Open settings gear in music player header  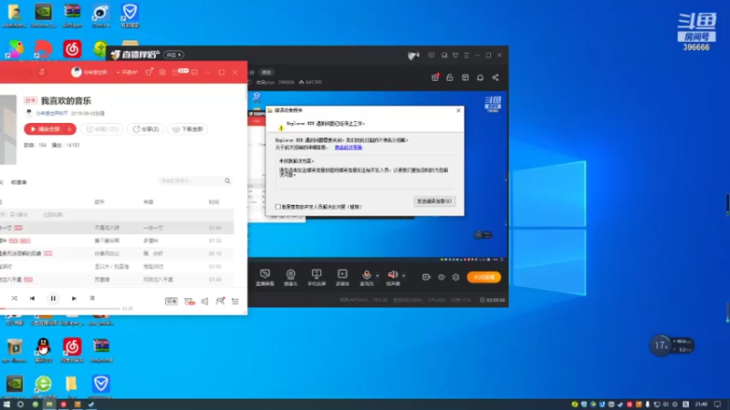point(162,72)
